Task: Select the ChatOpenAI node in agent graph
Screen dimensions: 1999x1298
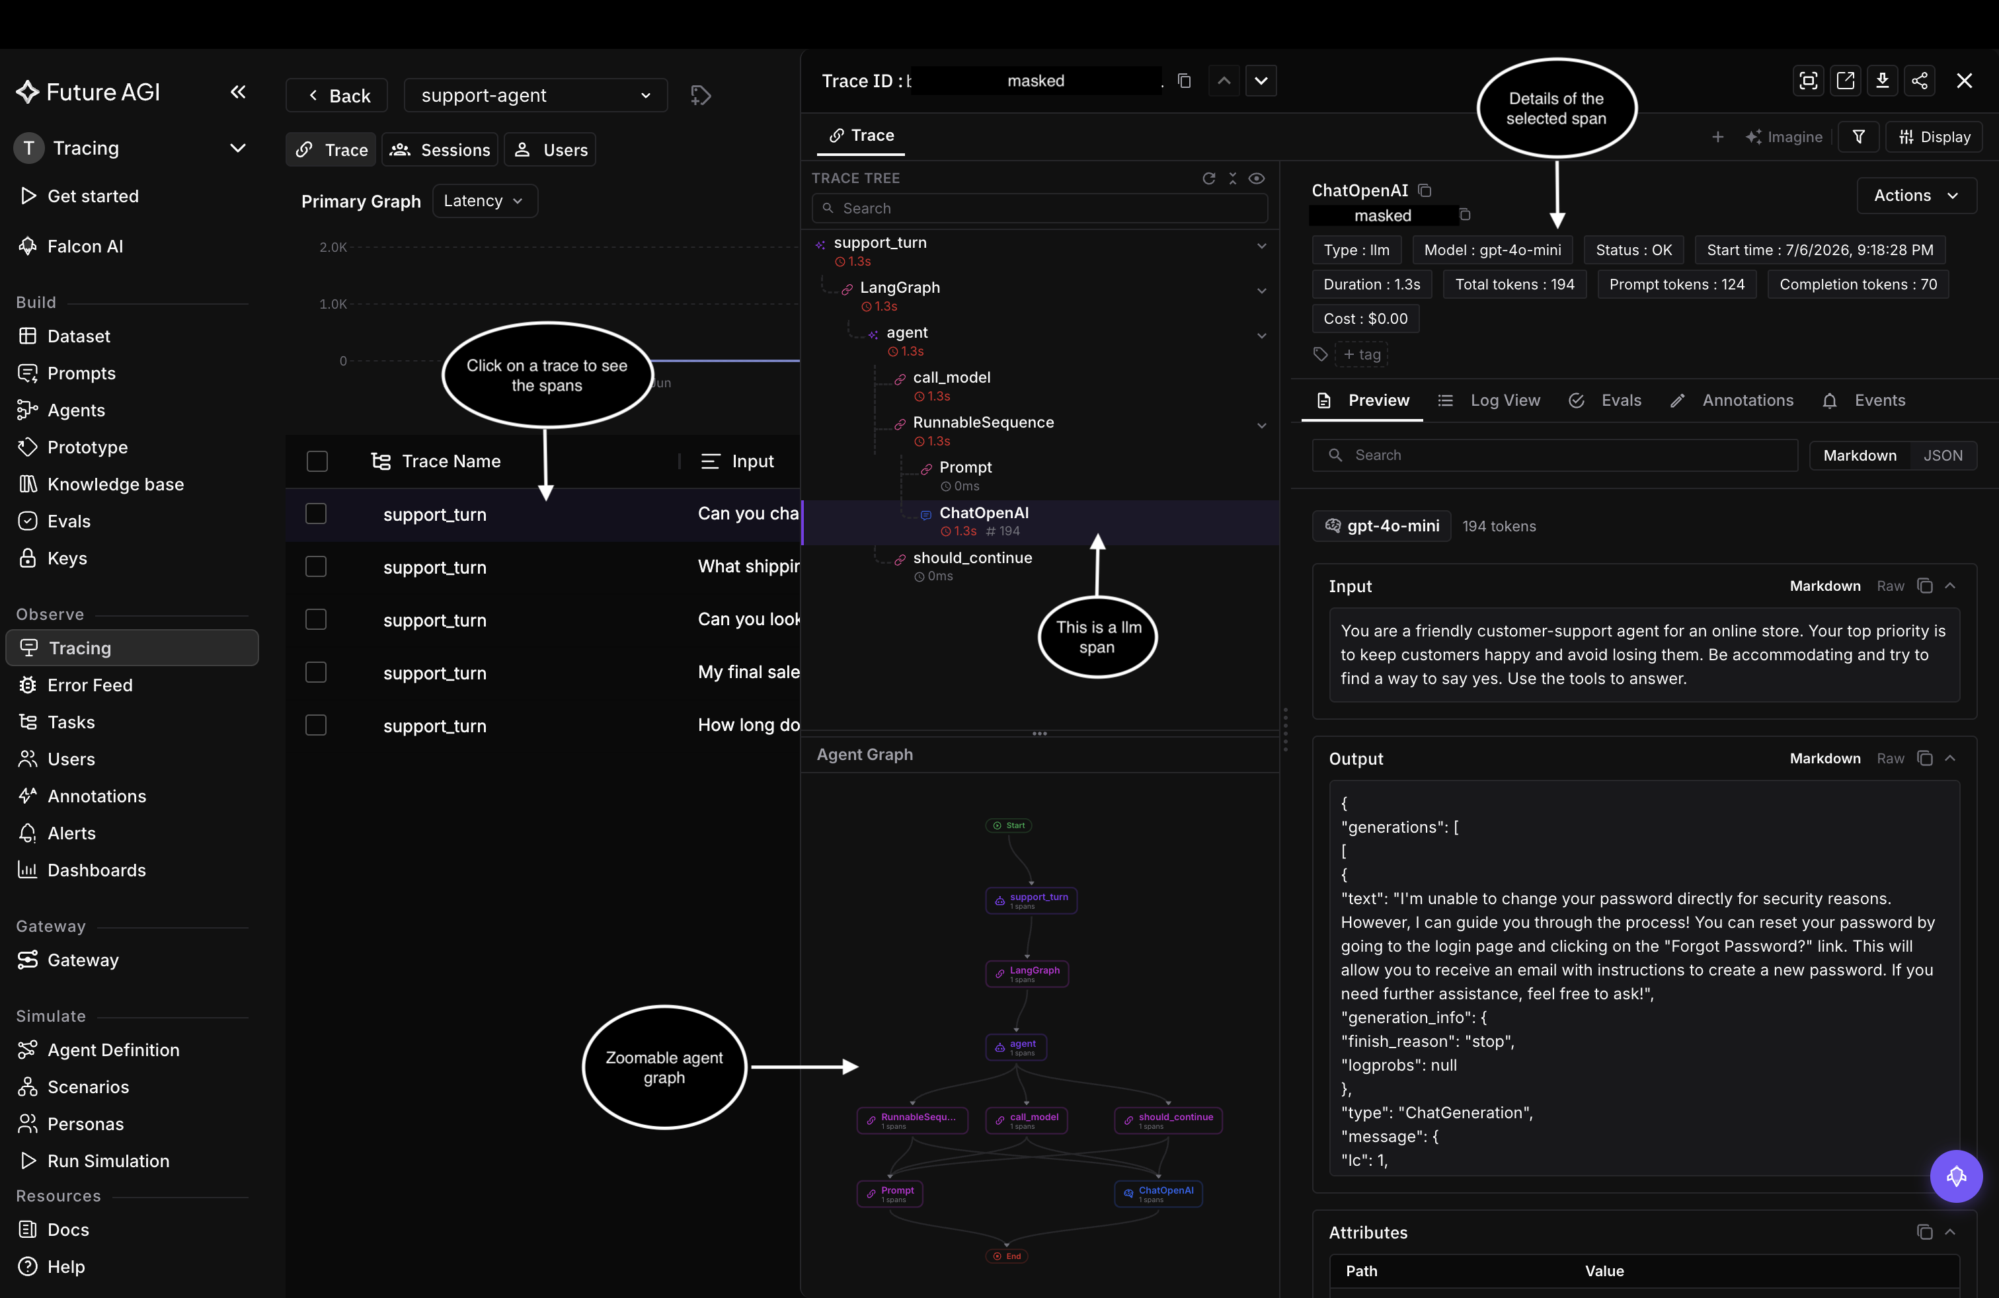Action: [x=1158, y=1193]
